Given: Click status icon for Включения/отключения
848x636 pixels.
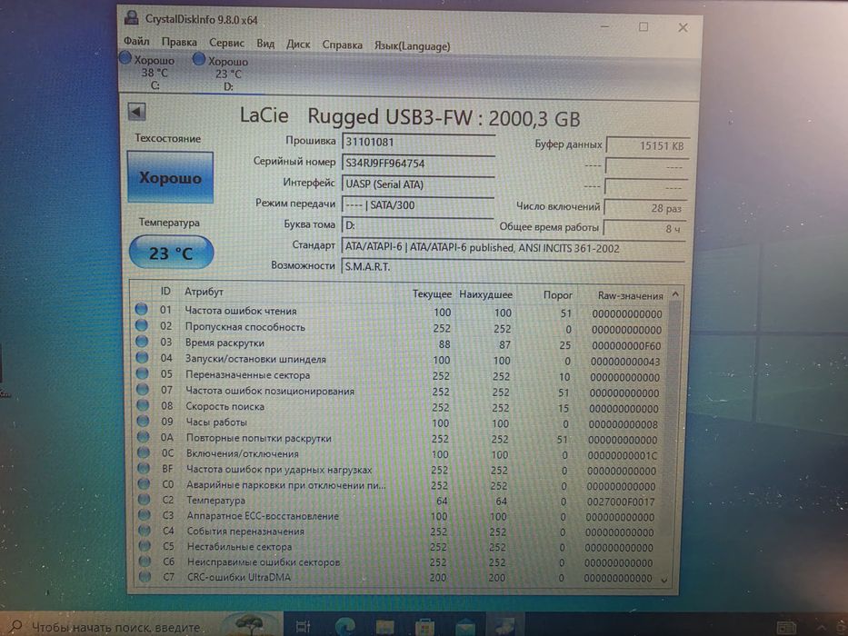Looking at the screenshot, I should (144, 452).
